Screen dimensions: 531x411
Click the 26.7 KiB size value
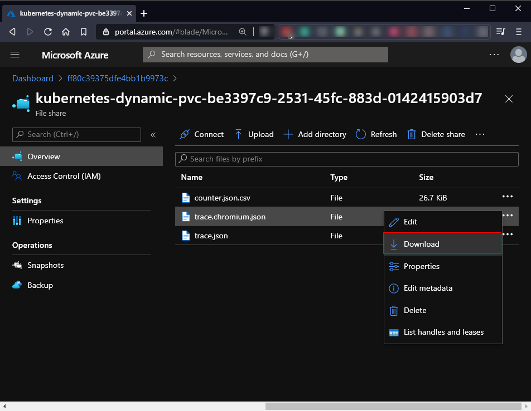[433, 198]
